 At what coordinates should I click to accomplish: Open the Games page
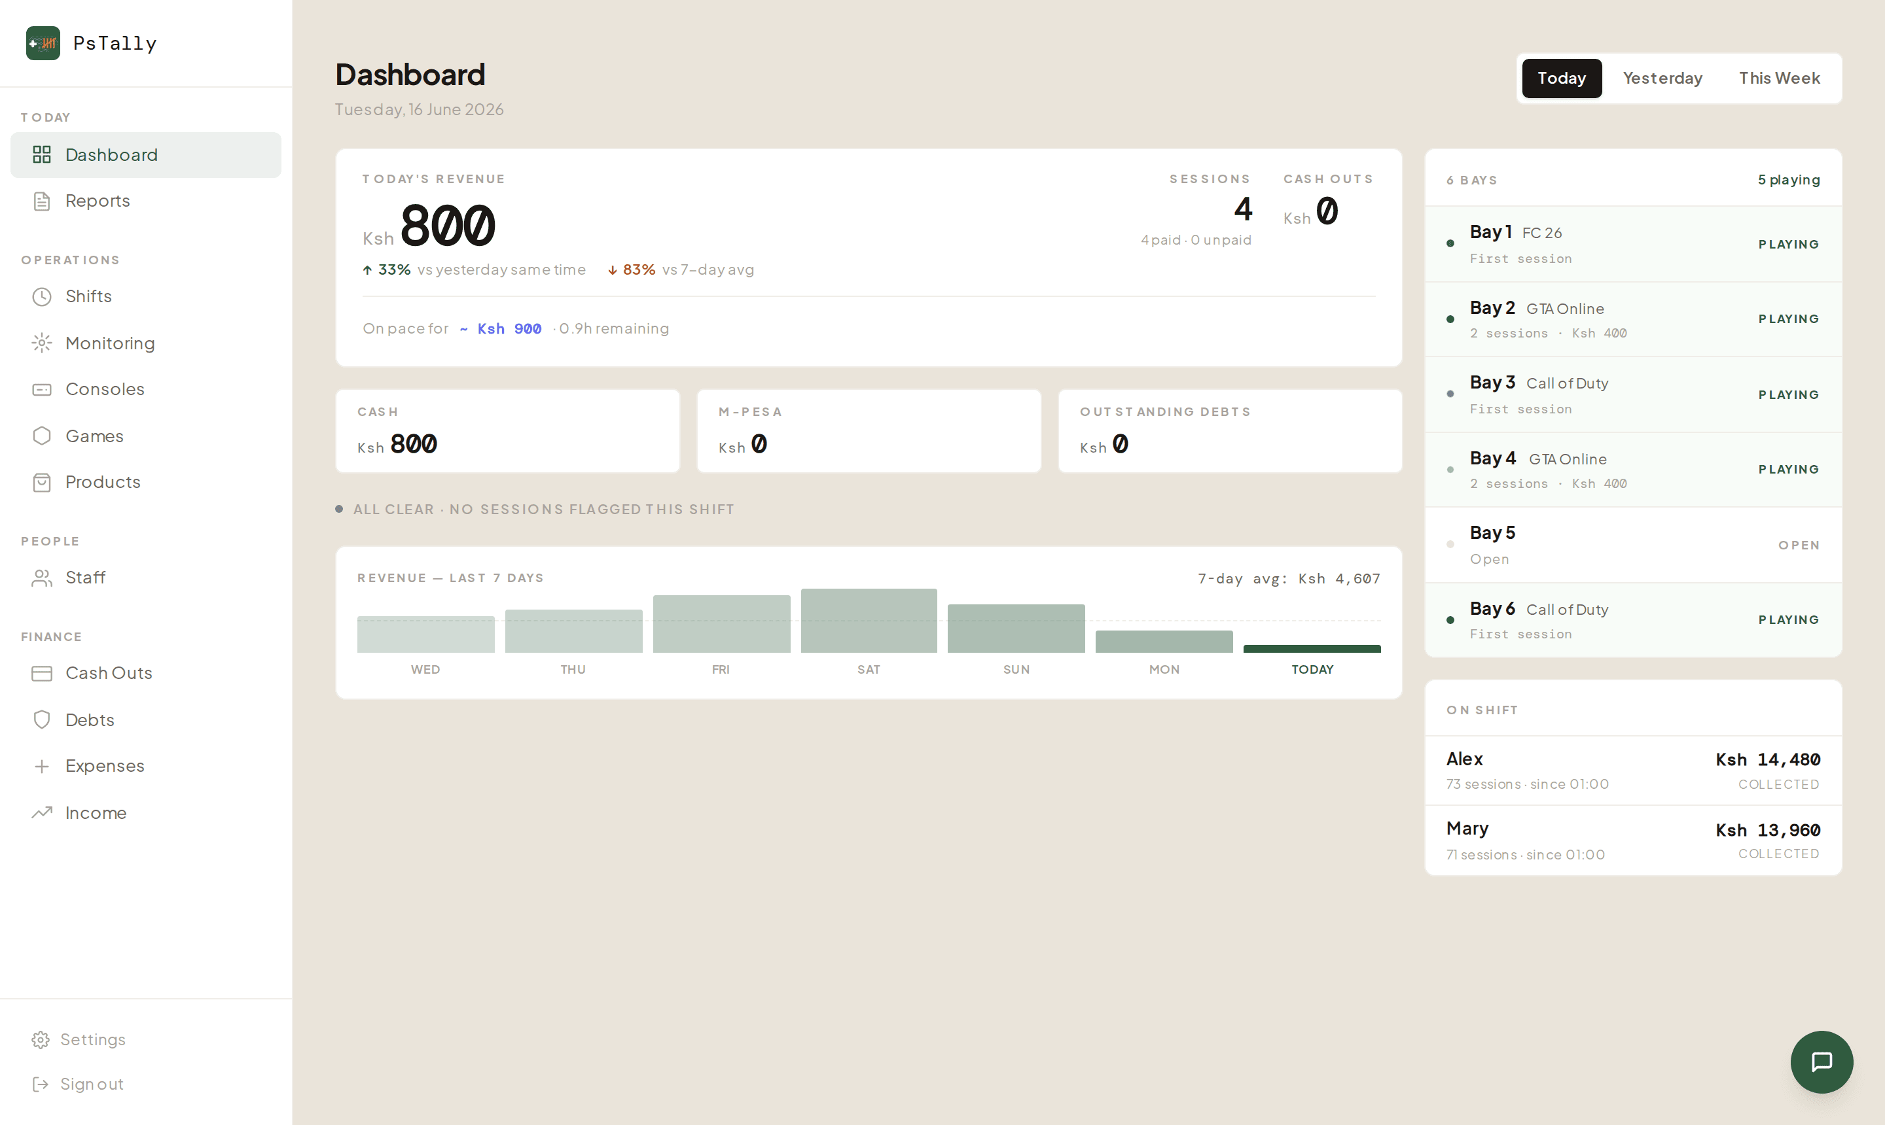point(146,436)
